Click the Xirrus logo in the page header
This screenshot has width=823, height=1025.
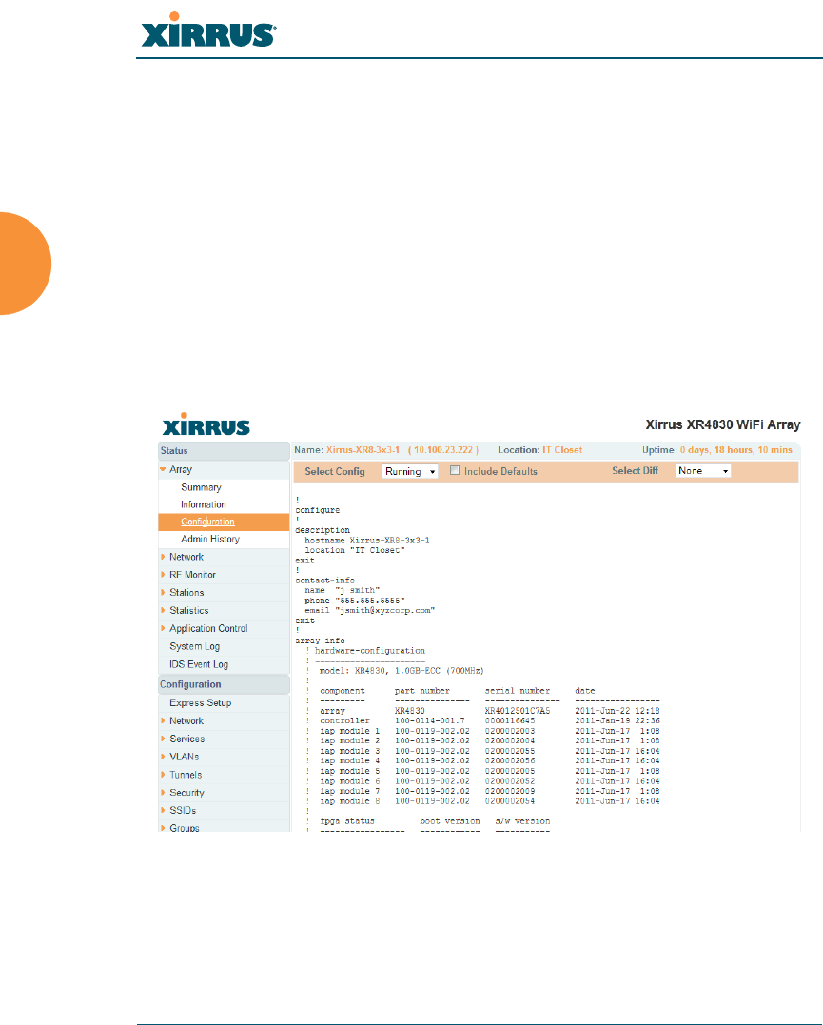tap(208, 30)
